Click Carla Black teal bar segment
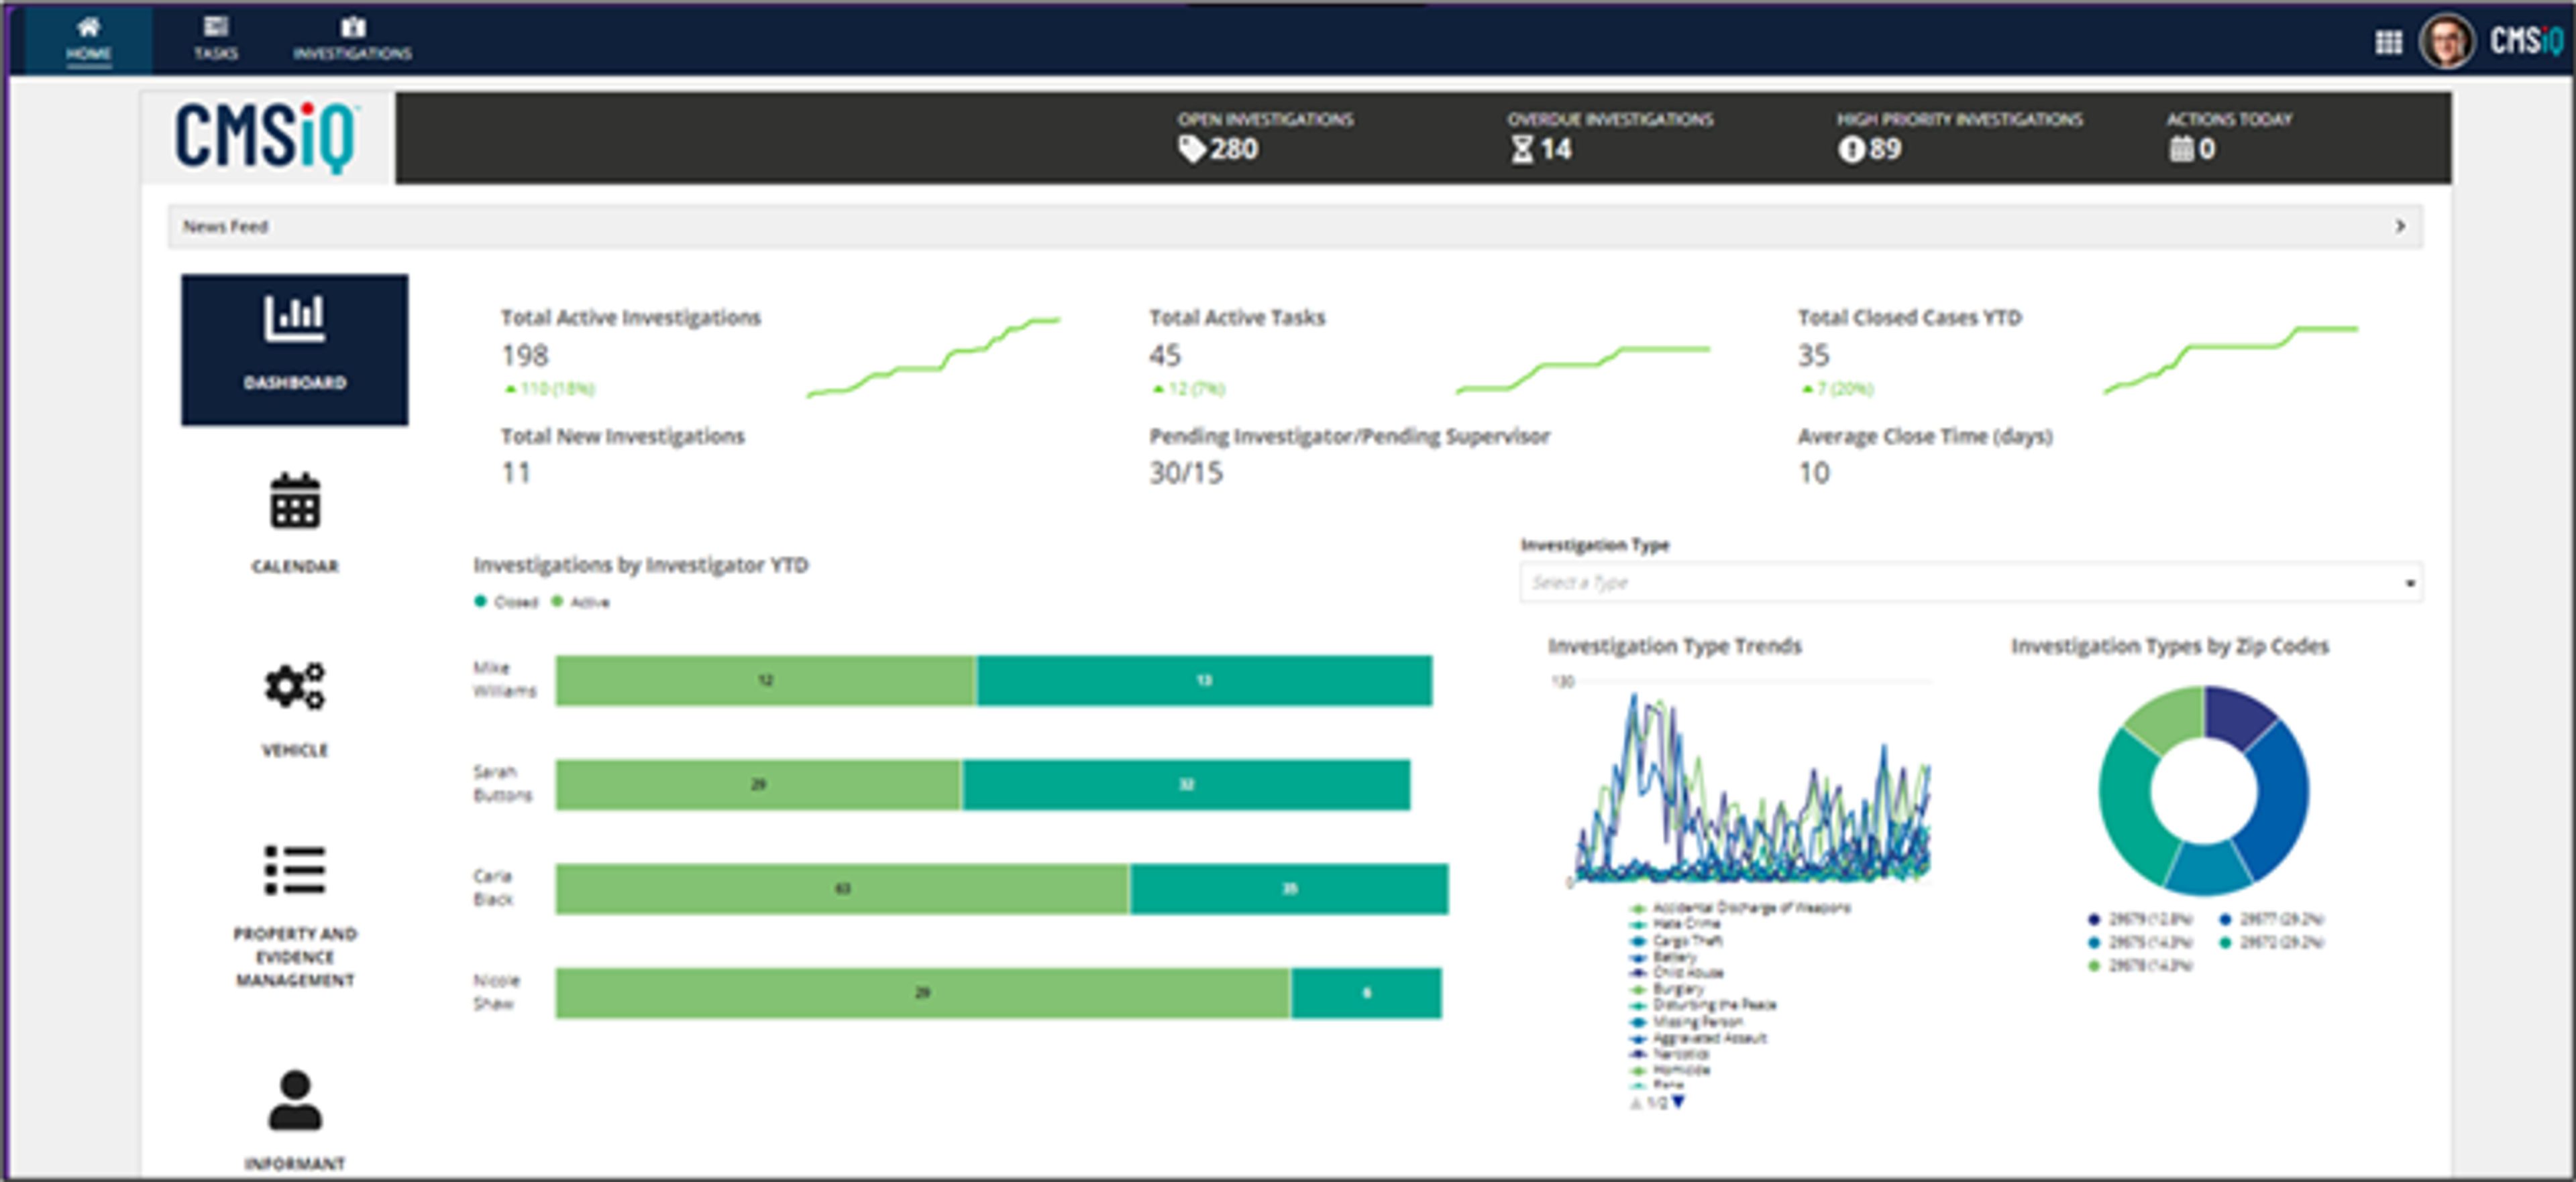The height and width of the screenshot is (1182, 2576). point(1289,888)
